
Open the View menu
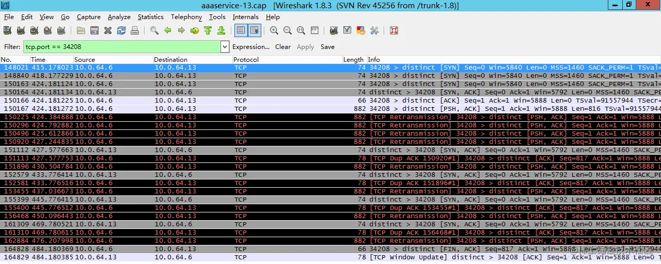pyautogui.click(x=46, y=17)
